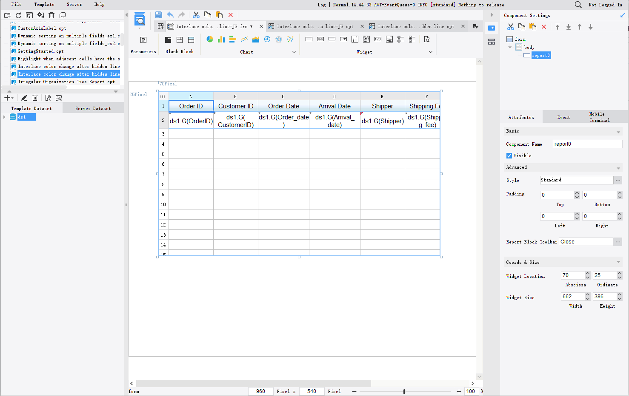This screenshot has height=396, width=629.
Task: Open the Report Block Toolbar ellipsis button
Action: (618, 242)
